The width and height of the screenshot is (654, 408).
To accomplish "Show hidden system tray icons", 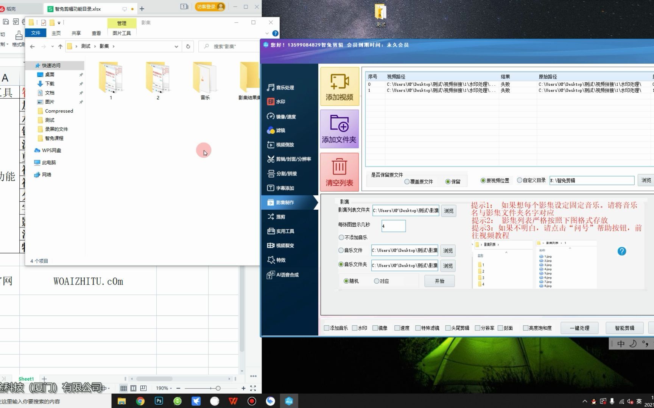I will click(585, 401).
